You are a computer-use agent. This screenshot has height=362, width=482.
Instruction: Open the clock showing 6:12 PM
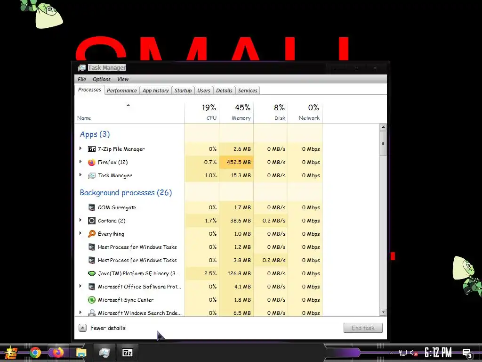point(438,353)
